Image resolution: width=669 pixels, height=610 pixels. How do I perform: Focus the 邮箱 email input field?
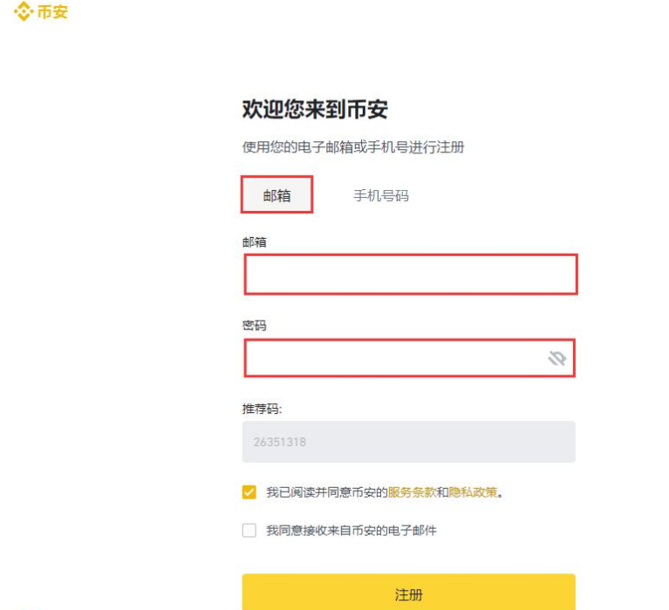(x=410, y=274)
